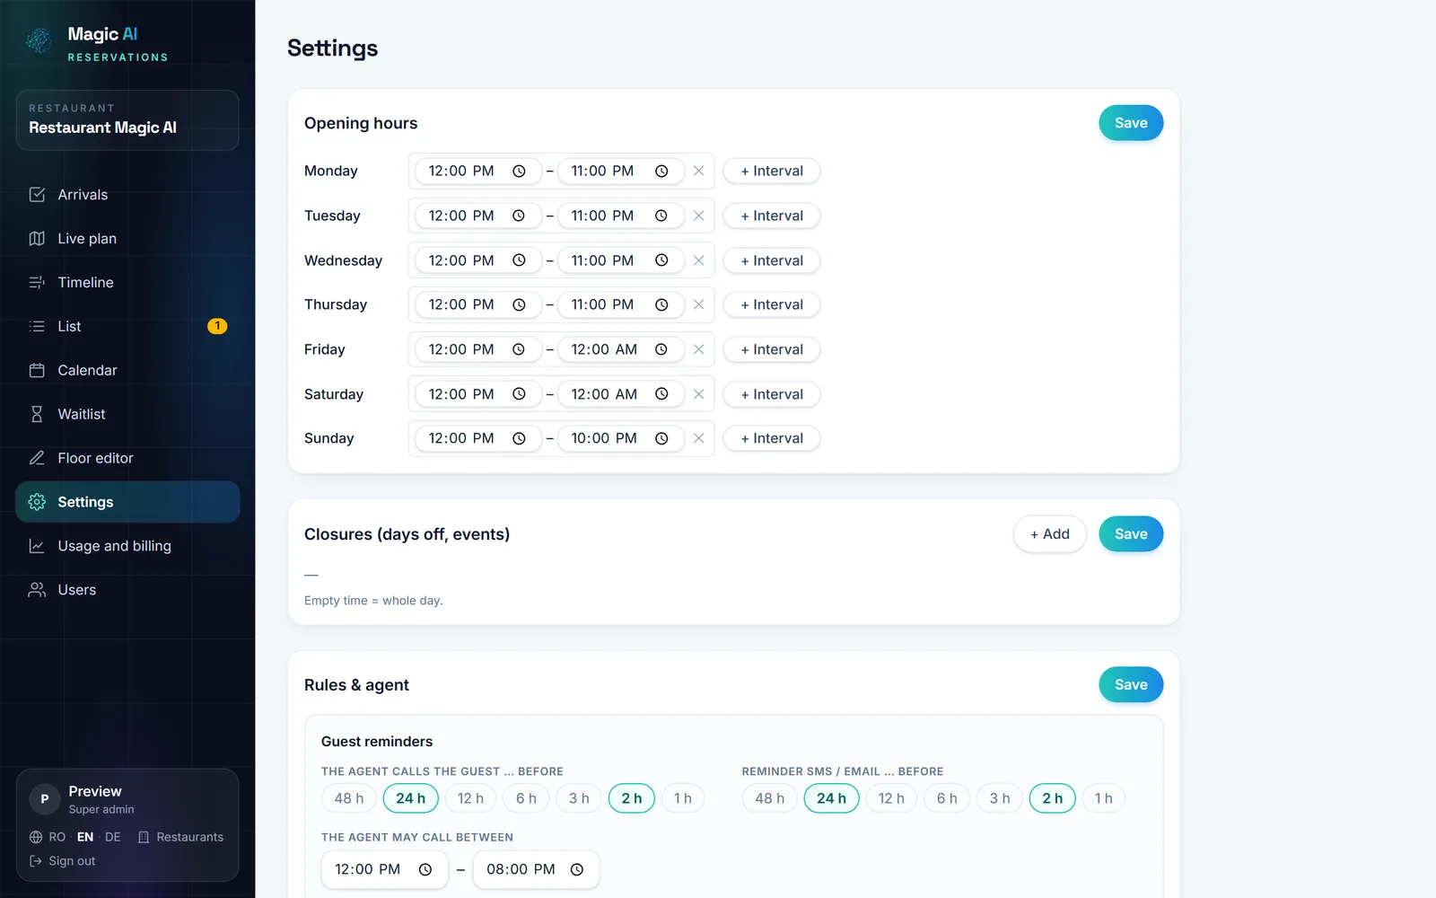Viewport: 1436px width, 898px height.
Task: Disable the 24 h SMS / email reminder
Action: (831, 798)
